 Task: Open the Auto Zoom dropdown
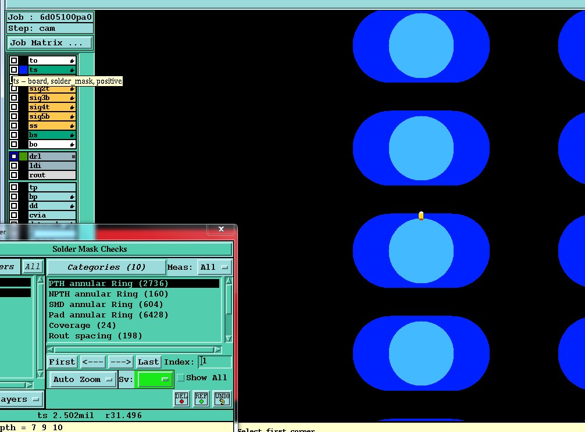tap(83, 380)
